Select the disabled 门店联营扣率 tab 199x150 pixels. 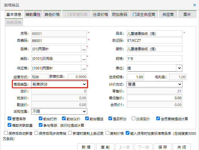(76, 14)
